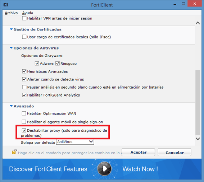Image resolution: width=204 pixels, height=182 pixels.
Task: Open the Ayuda menu
Action: pyautogui.click(x=27, y=13)
